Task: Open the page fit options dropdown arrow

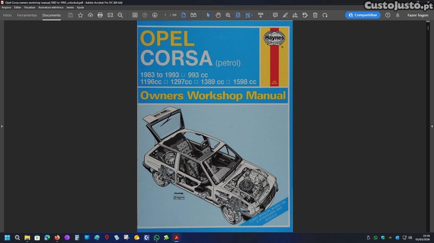Action: coord(252,15)
